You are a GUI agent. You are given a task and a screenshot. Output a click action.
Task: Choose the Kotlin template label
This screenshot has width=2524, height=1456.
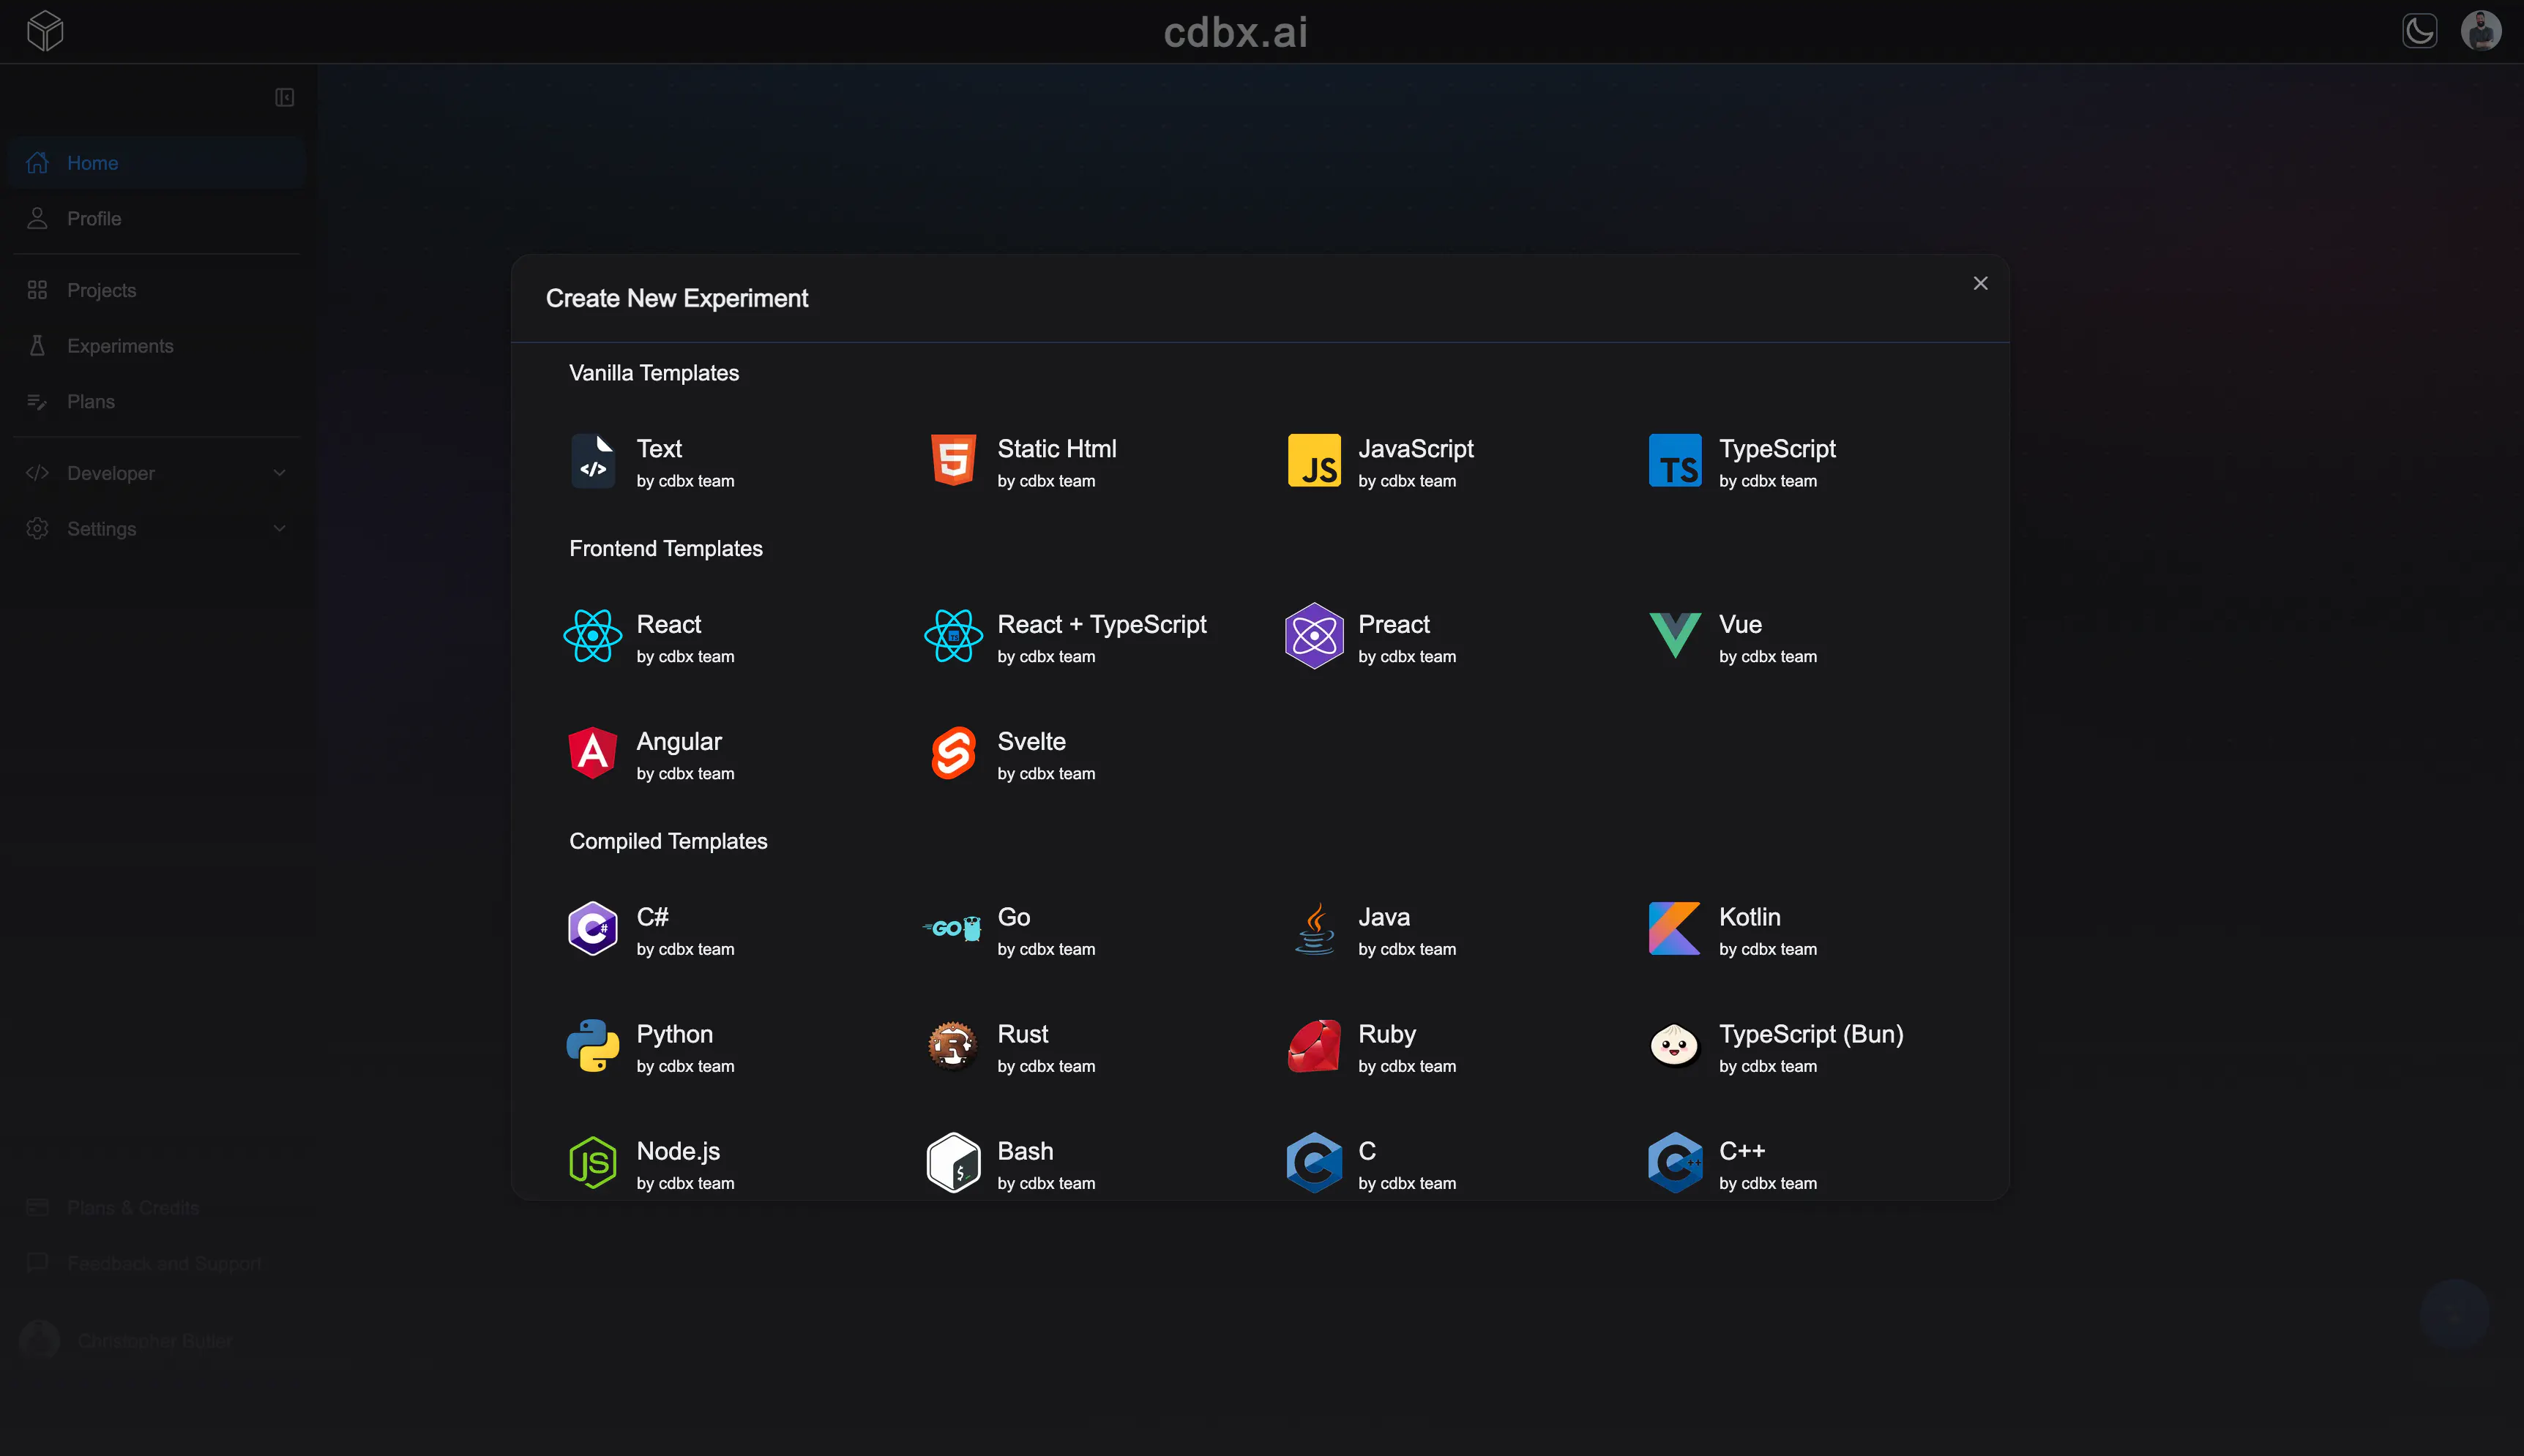click(1750, 918)
